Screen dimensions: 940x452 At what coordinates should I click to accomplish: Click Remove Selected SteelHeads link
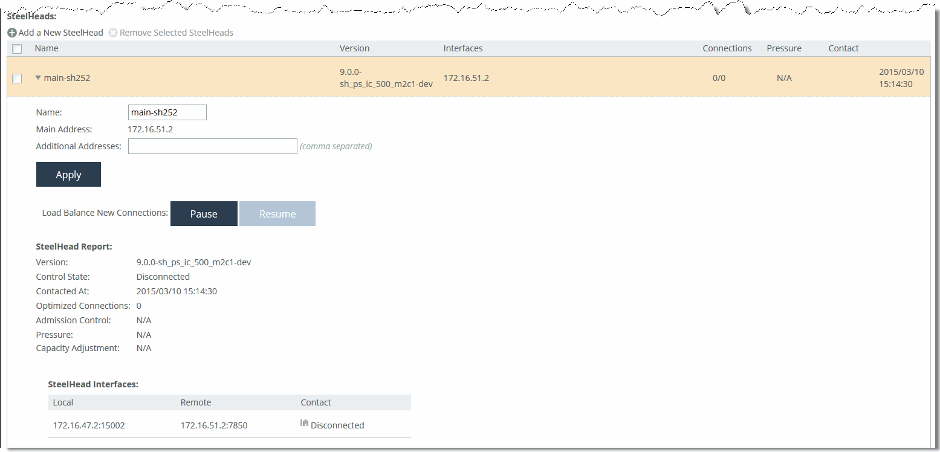[177, 33]
